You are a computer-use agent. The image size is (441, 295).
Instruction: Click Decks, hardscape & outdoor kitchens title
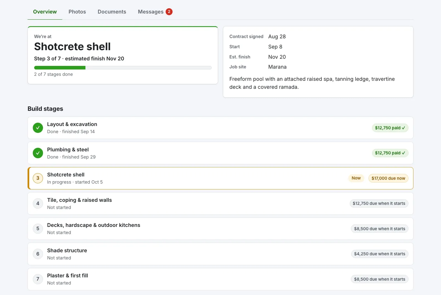point(94,225)
